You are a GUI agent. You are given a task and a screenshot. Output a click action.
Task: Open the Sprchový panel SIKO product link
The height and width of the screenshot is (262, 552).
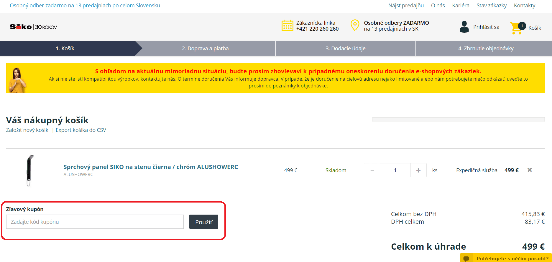(x=151, y=167)
